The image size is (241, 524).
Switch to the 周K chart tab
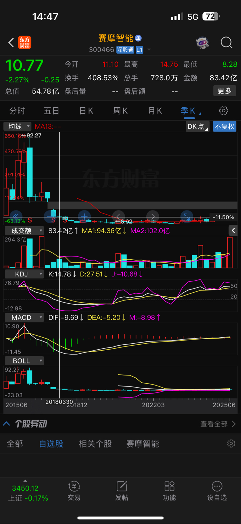point(120,111)
